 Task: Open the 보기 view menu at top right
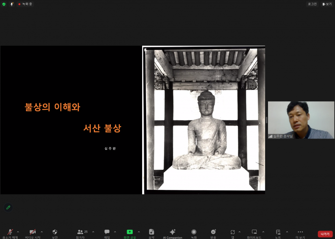click(x=327, y=4)
